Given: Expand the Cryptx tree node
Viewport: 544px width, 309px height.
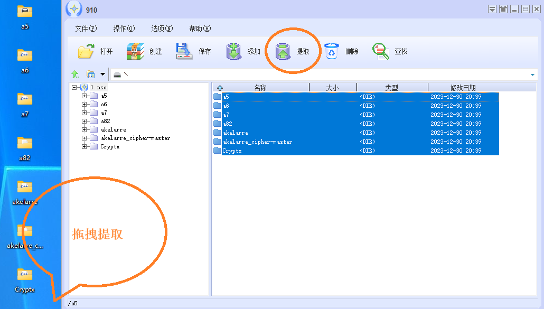Looking at the screenshot, I should 84,147.
